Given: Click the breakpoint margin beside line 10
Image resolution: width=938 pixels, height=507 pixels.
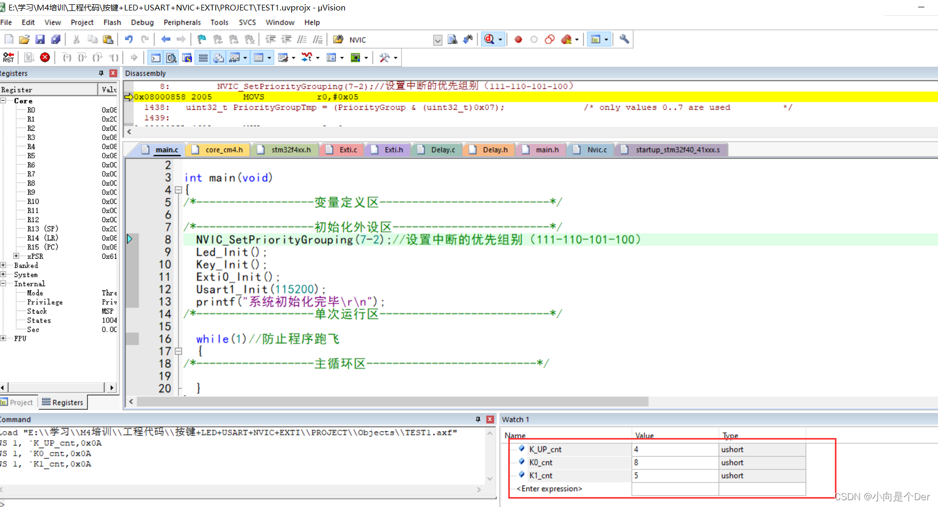Looking at the screenshot, I should [x=132, y=264].
